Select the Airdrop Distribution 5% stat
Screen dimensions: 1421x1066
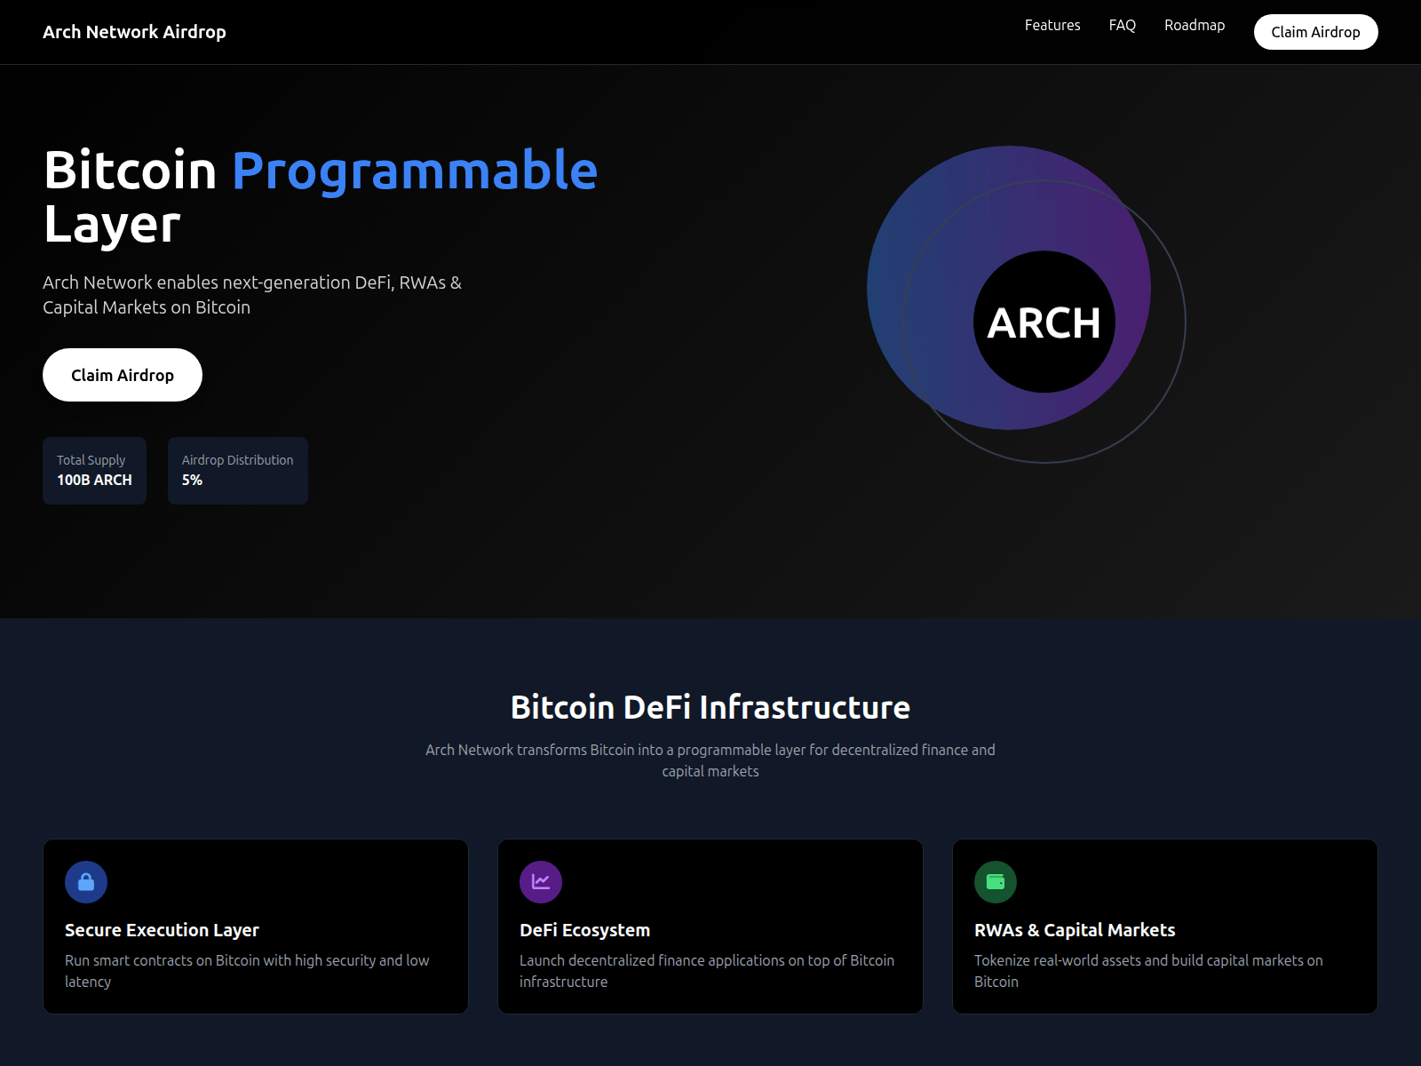pyautogui.click(x=238, y=471)
